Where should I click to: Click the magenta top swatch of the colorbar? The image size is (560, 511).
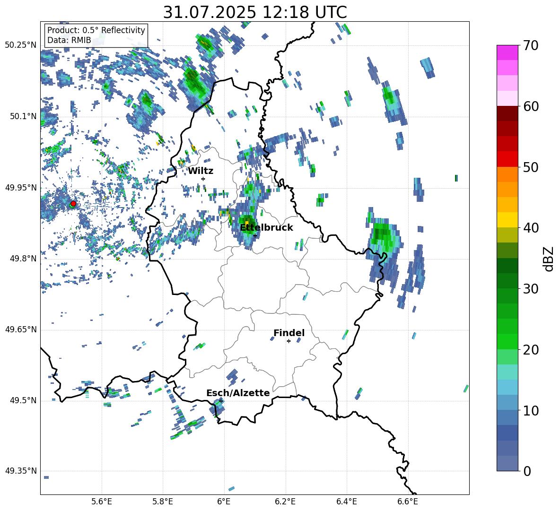[x=507, y=52]
